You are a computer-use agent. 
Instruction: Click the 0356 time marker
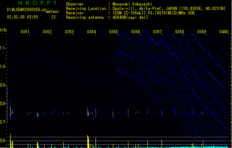click(135, 31)
